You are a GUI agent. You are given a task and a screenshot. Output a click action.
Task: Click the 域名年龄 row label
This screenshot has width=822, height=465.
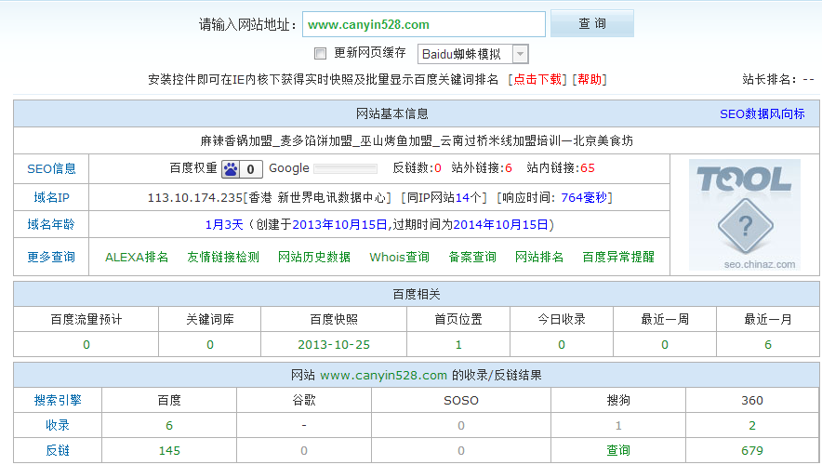[51, 225]
